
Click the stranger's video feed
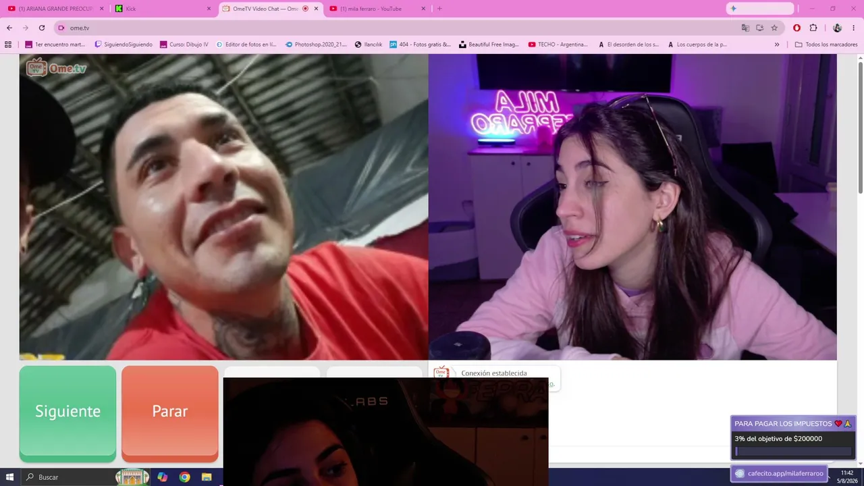223,207
